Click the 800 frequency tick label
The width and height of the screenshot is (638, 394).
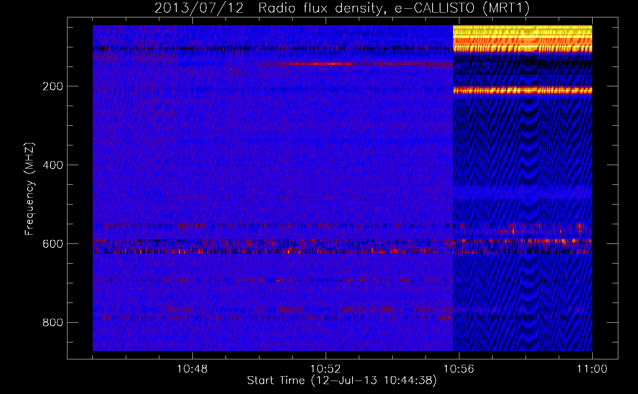click(53, 323)
